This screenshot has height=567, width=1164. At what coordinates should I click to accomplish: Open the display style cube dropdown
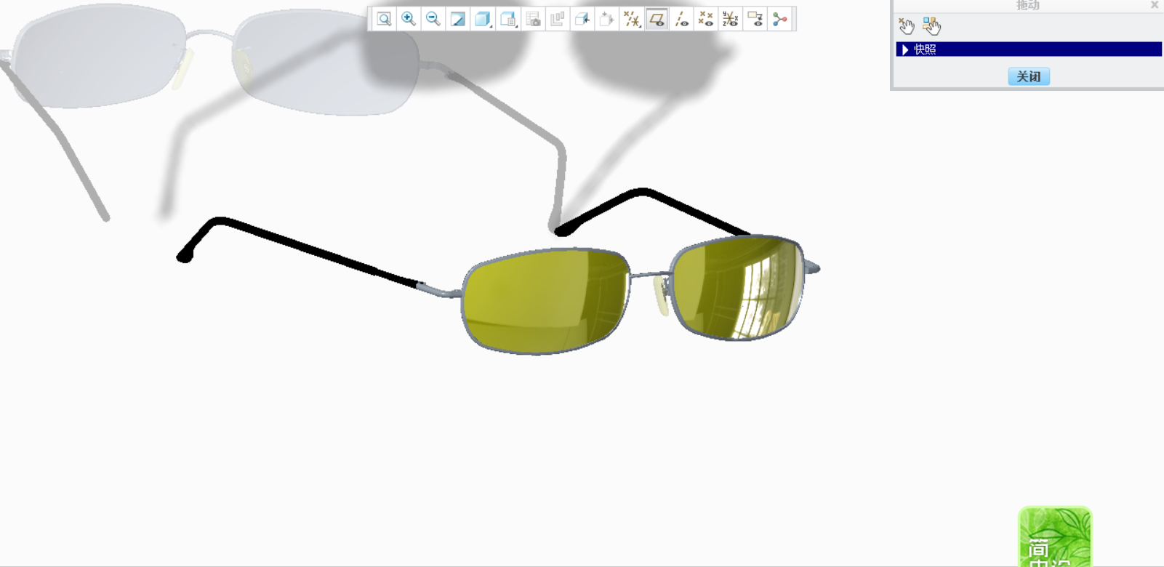[x=483, y=19]
